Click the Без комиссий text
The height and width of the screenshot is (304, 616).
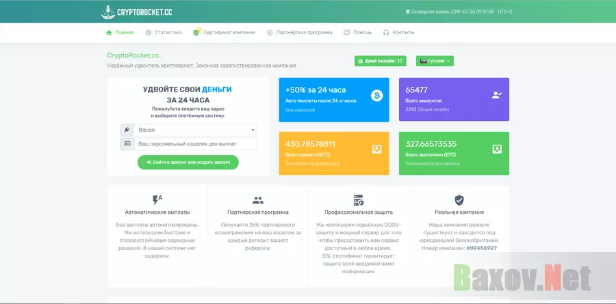click(x=300, y=110)
